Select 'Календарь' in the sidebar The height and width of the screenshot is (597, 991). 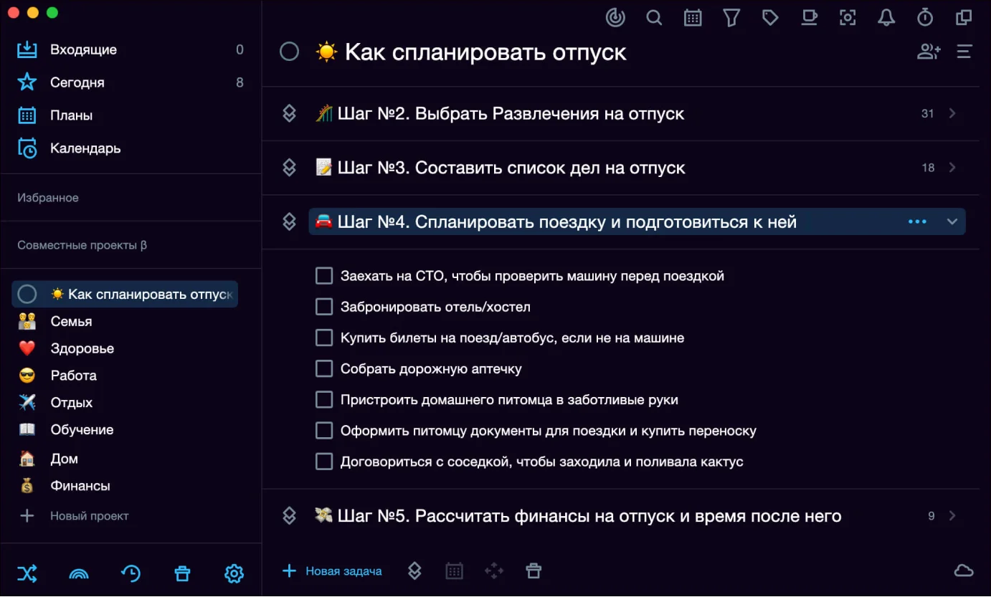85,148
